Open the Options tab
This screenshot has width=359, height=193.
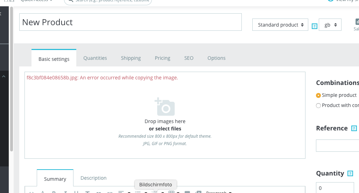coord(216,58)
